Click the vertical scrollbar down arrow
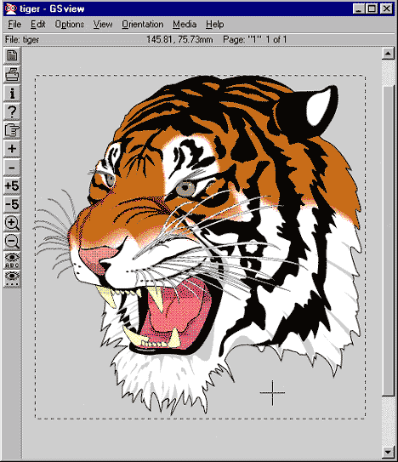The image size is (398, 462). [x=388, y=452]
